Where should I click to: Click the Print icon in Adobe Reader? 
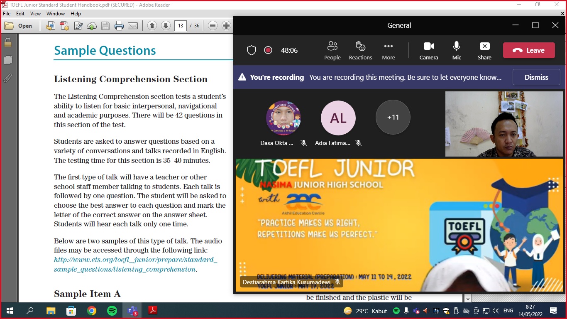click(119, 26)
